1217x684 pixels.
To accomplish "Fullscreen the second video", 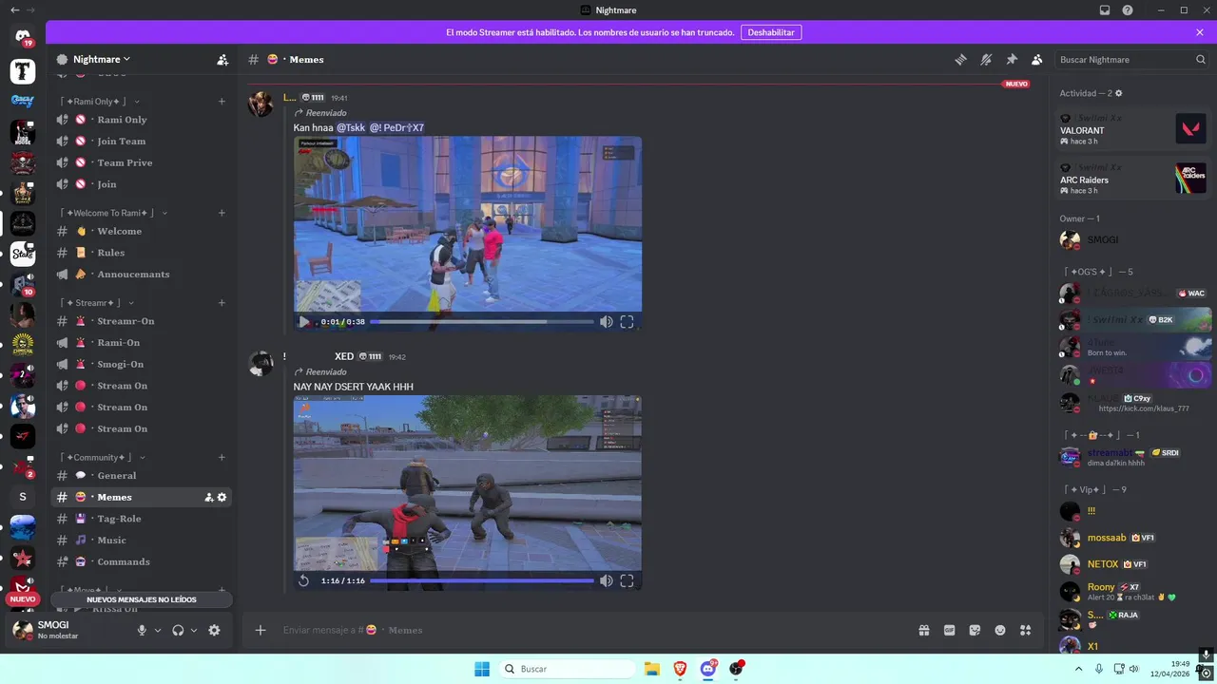I will pyautogui.click(x=628, y=580).
